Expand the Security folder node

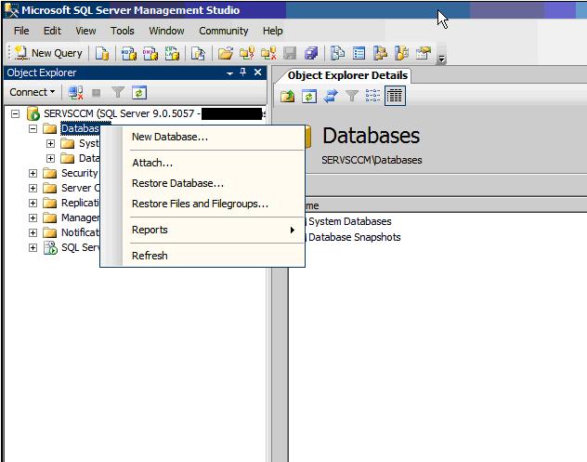[33, 173]
